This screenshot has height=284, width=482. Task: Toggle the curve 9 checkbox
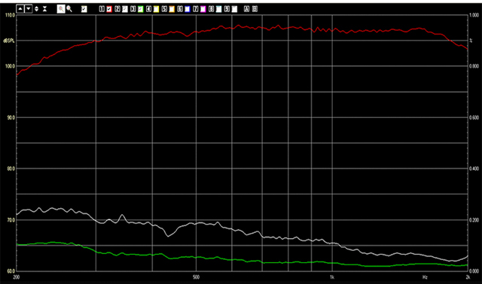234,9
